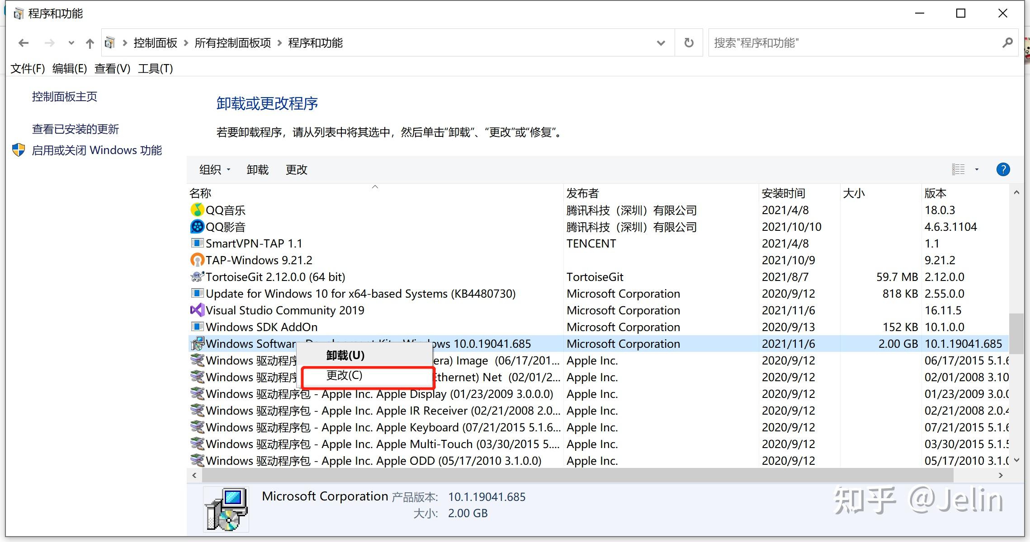This screenshot has height=542, width=1030.
Task: Refresh the Programs and Features list
Action: coord(689,43)
